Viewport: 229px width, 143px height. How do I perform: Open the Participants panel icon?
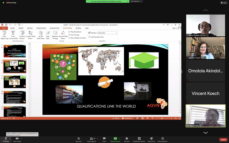tap(91, 138)
